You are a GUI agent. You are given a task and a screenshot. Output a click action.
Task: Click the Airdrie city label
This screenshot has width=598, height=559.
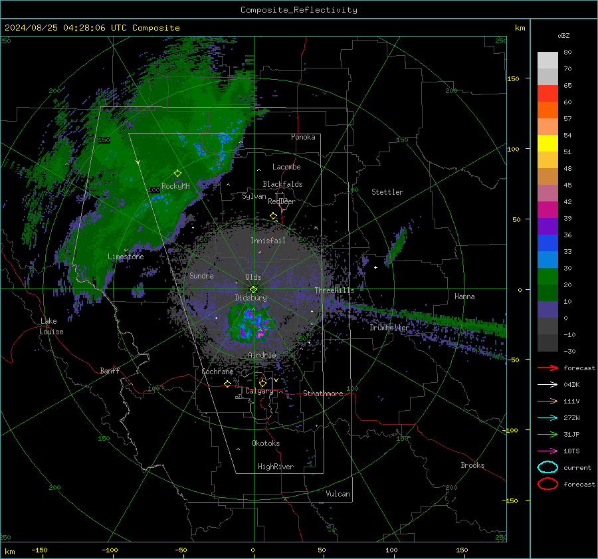(262, 355)
